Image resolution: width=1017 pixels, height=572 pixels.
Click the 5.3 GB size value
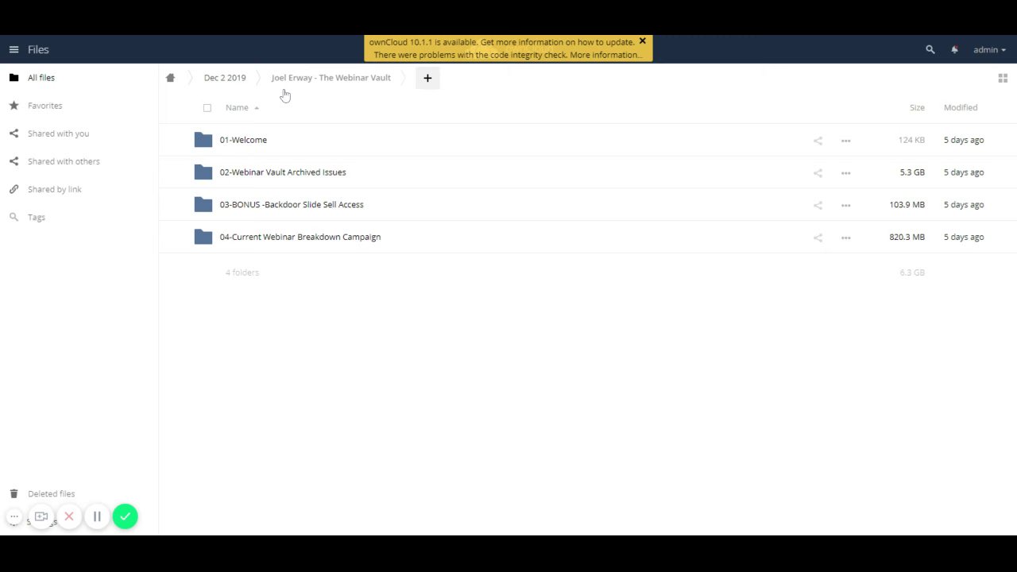tap(912, 172)
